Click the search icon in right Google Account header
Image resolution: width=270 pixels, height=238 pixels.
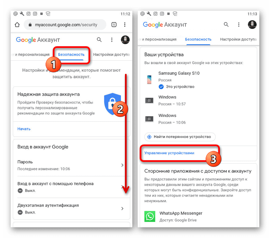point(226,24)
